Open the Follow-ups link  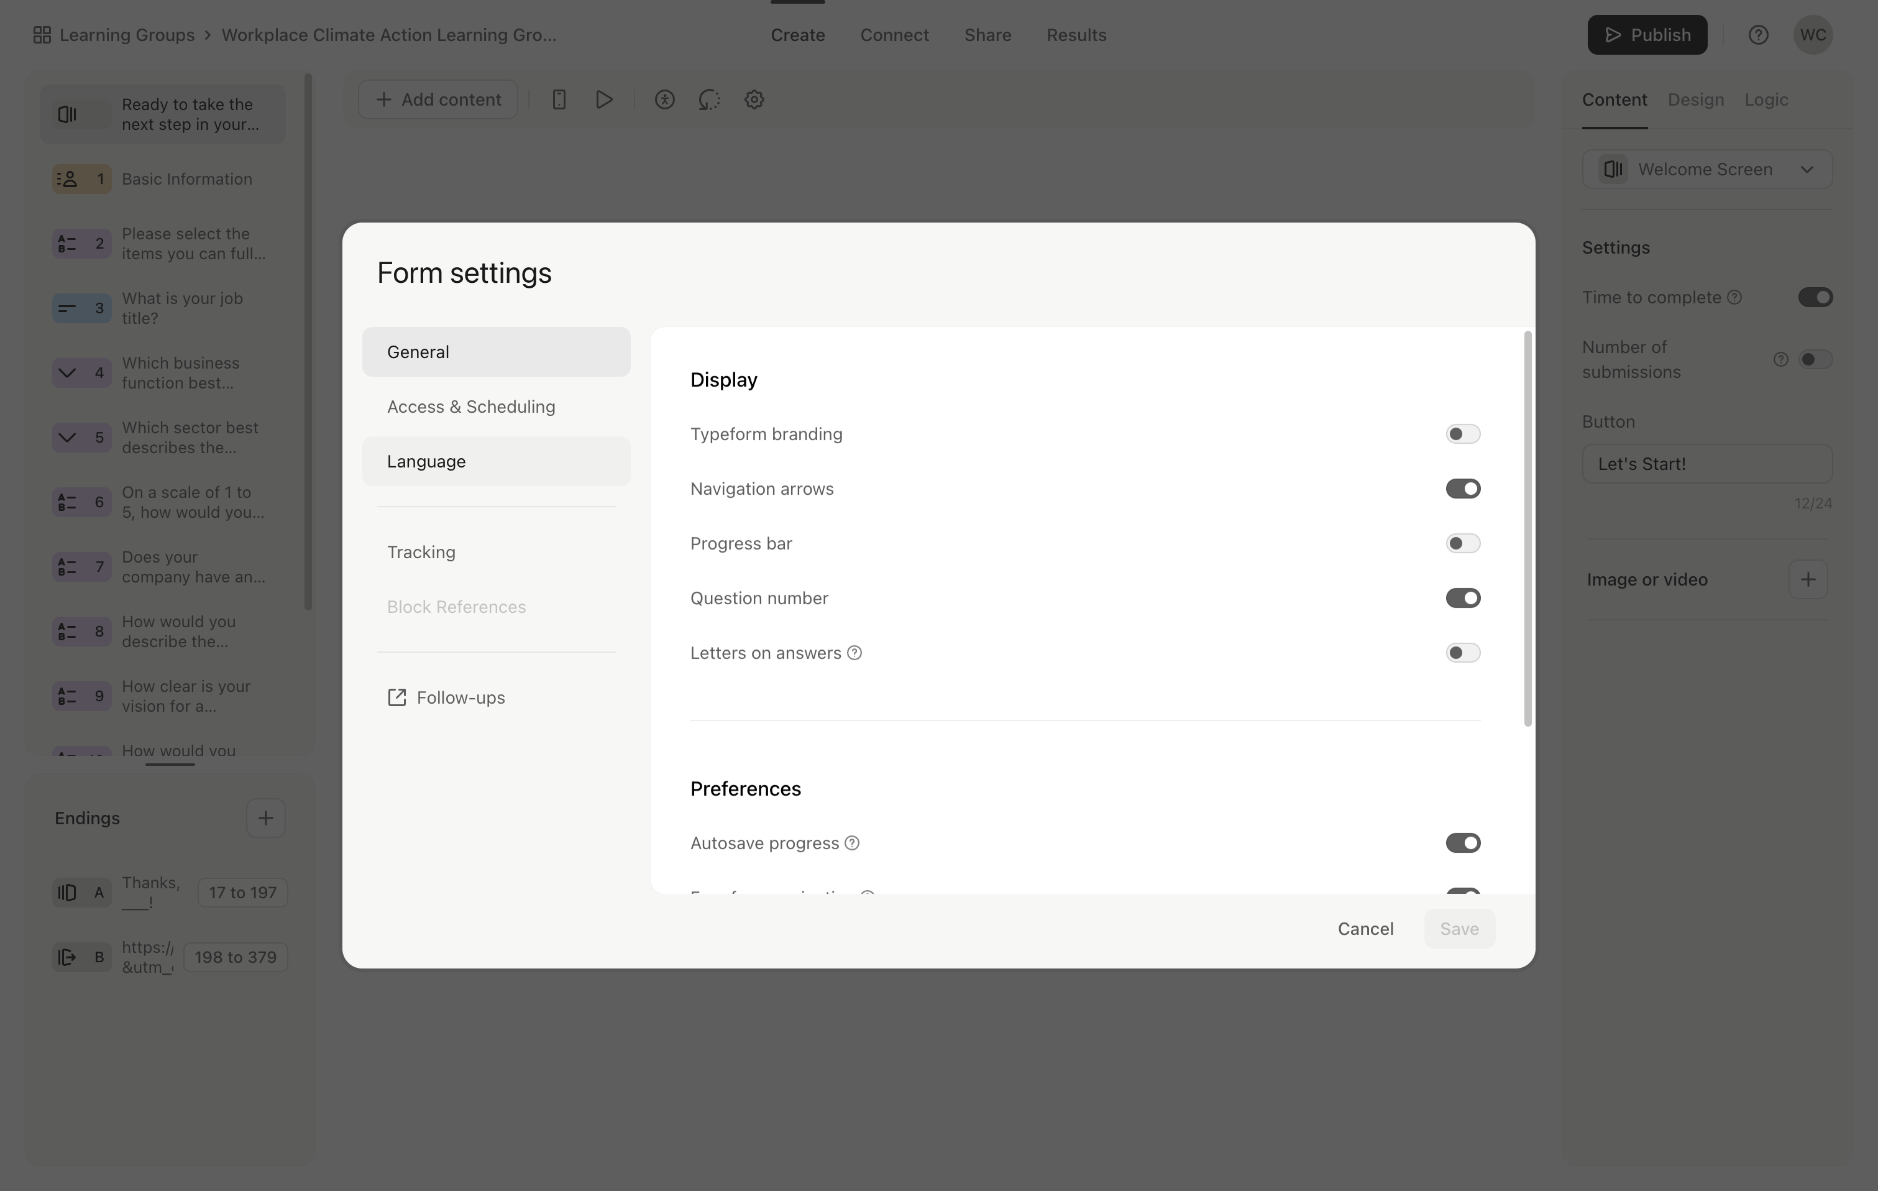[x=446, y=697]
